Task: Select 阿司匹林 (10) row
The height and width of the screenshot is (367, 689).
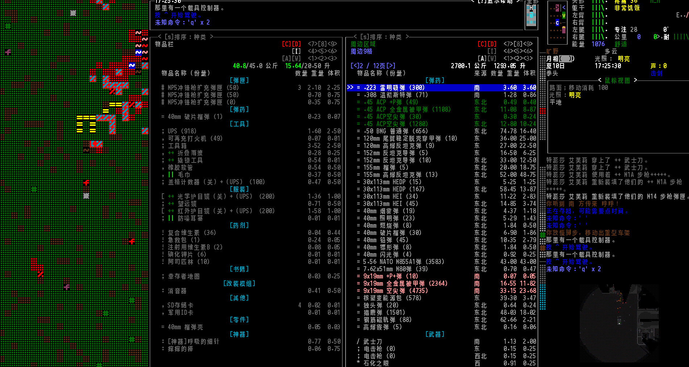Action: [x=250, y=262]
